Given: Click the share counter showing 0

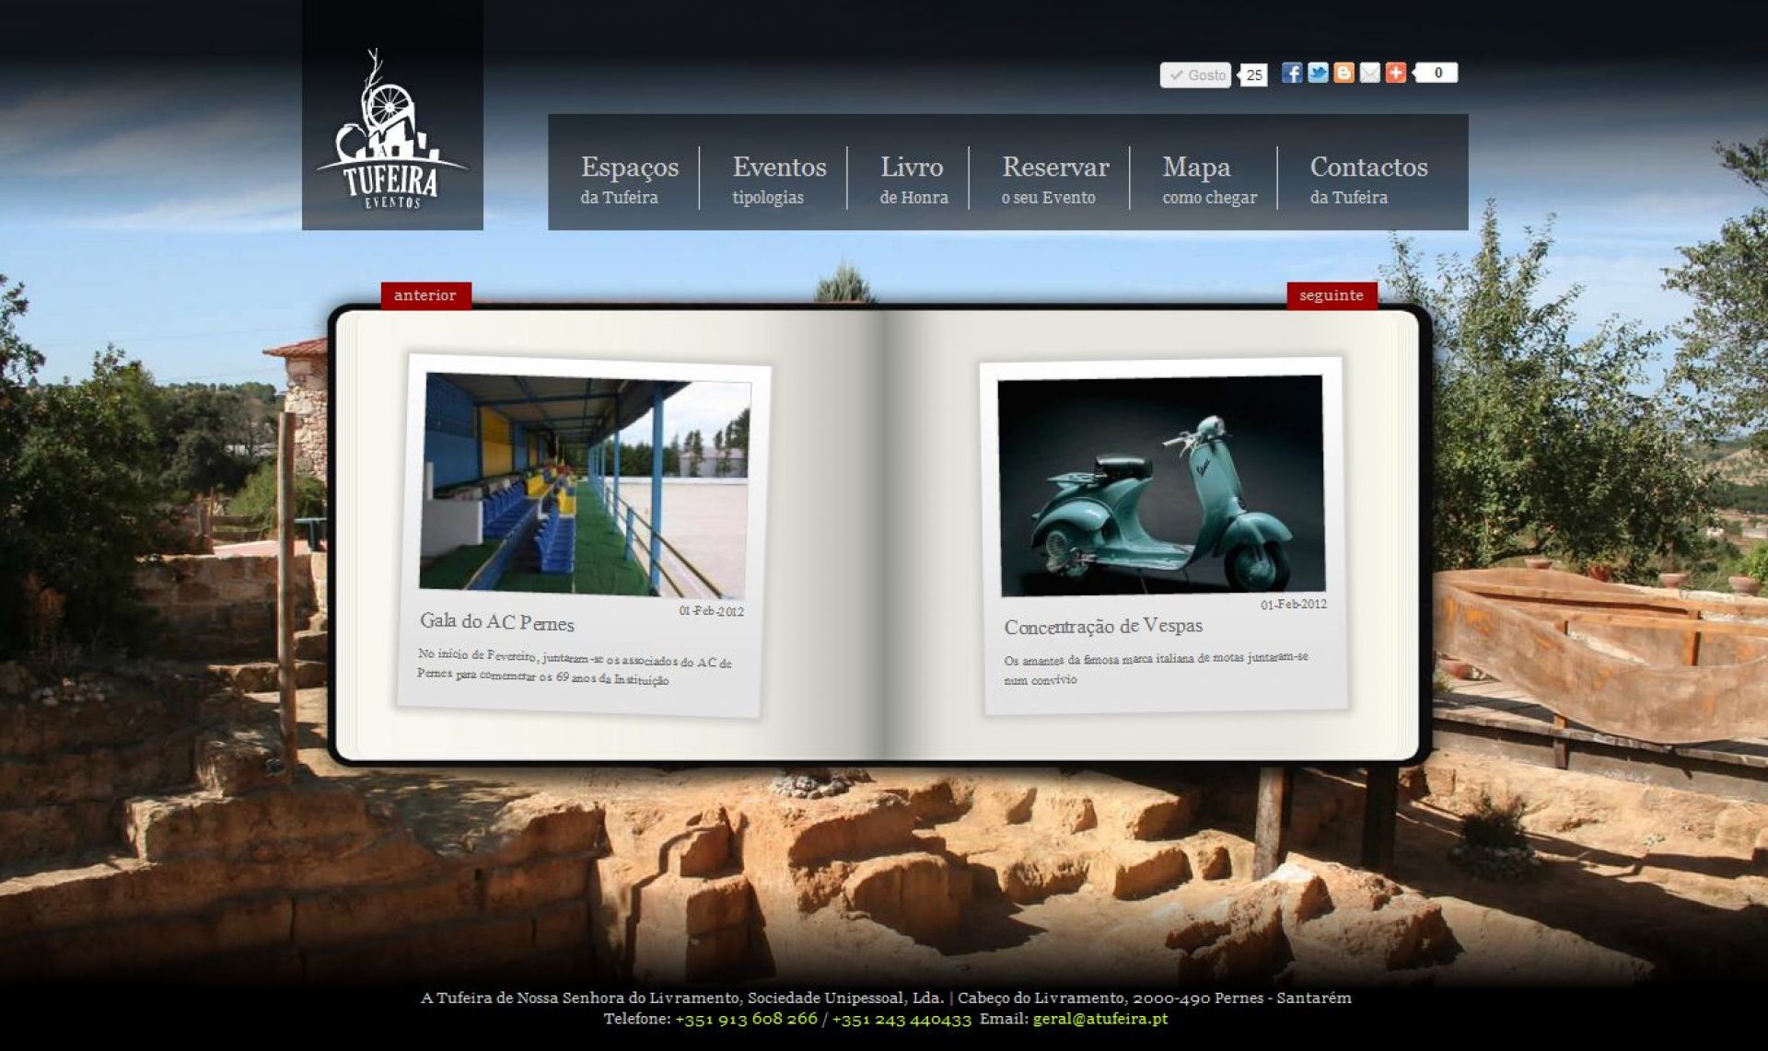Looking at the screenshot, I should click(1437, 73).
